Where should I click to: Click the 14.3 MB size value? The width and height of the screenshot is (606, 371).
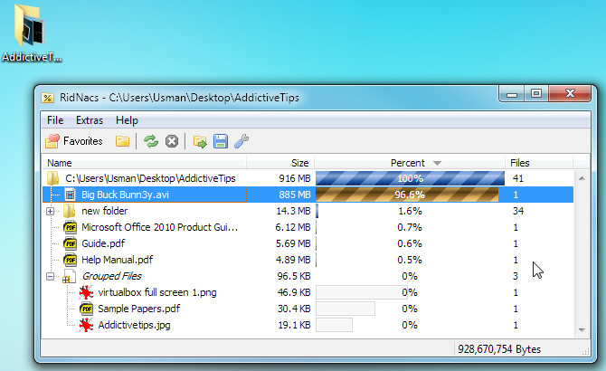pyautogui.click(x=293, y=211)
